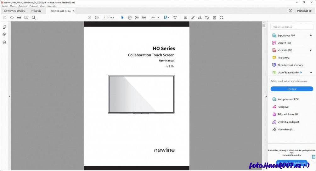Click the zoom out minus icon
The height and width of the screenshot is (171, 316).
point(137,18)
